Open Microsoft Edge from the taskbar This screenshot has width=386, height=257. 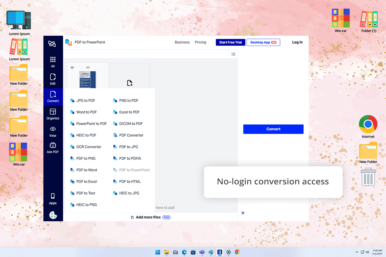pos(184,252)
